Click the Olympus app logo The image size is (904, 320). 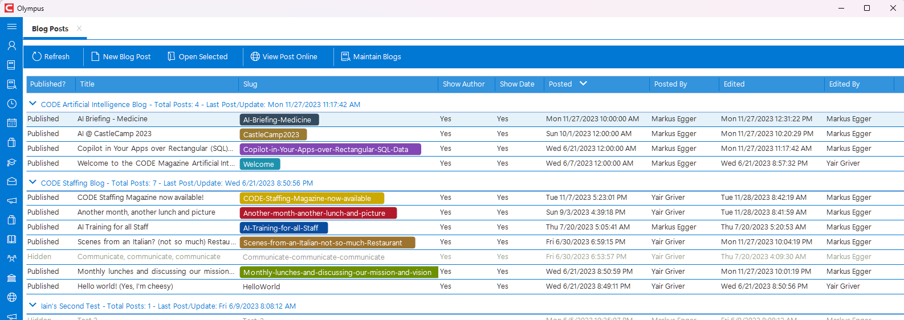[9, 8]
